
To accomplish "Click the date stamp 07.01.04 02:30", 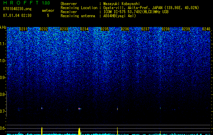I will 17,16.
